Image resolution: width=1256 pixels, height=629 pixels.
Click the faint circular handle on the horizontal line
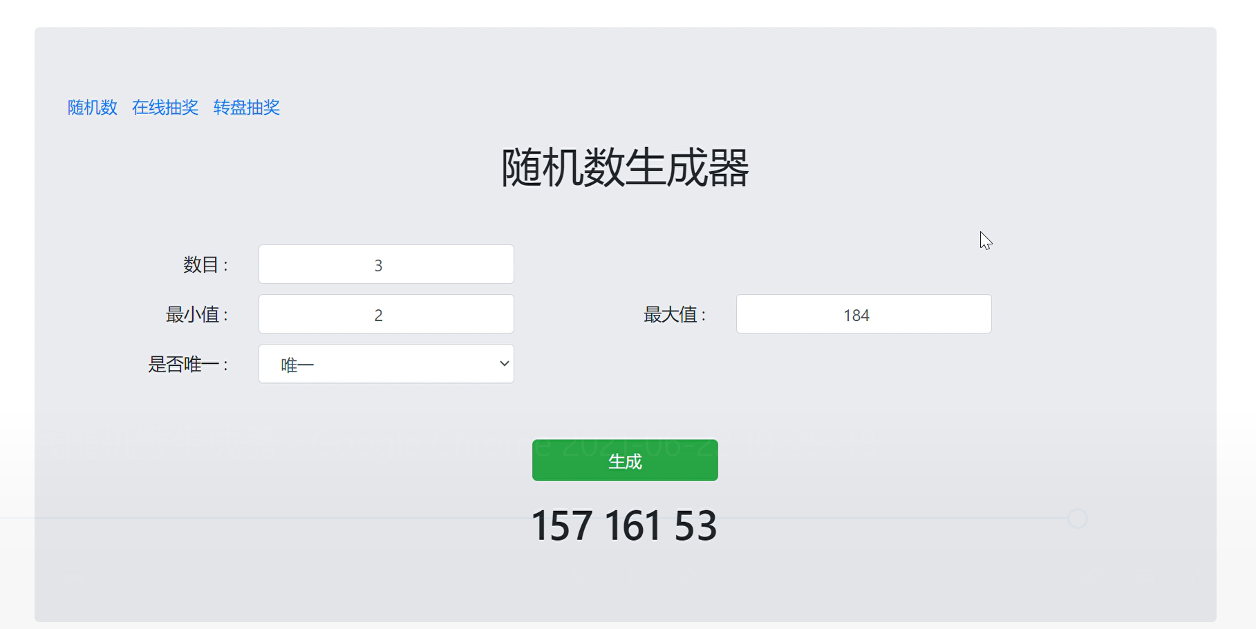point(1078,519)
